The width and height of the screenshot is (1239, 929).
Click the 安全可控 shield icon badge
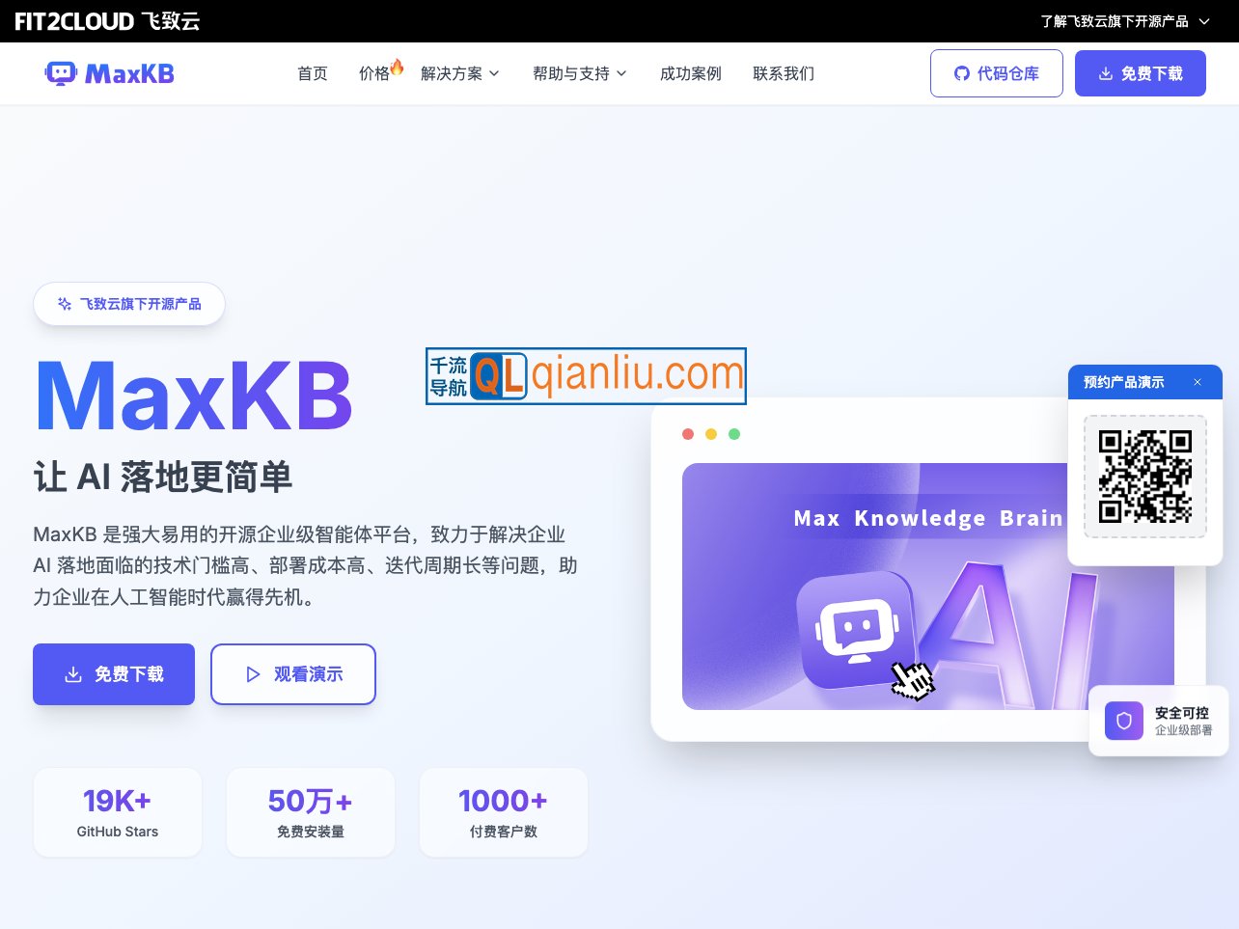coord(1123,721)
